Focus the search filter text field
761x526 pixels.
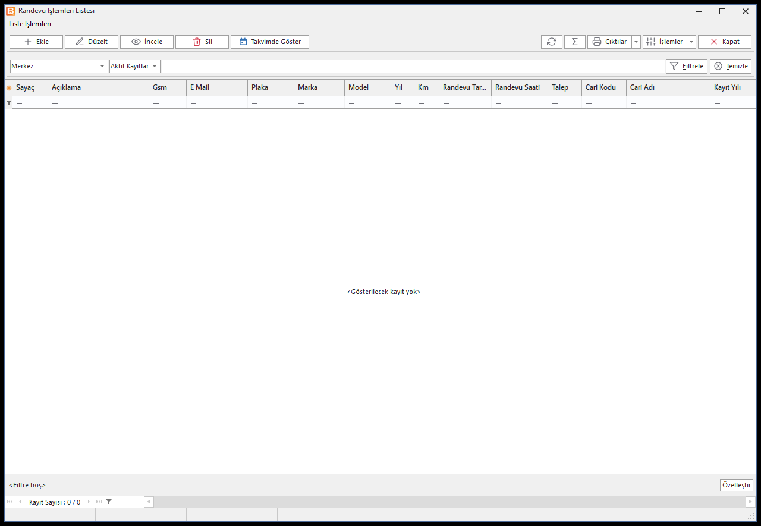(413, 66)
